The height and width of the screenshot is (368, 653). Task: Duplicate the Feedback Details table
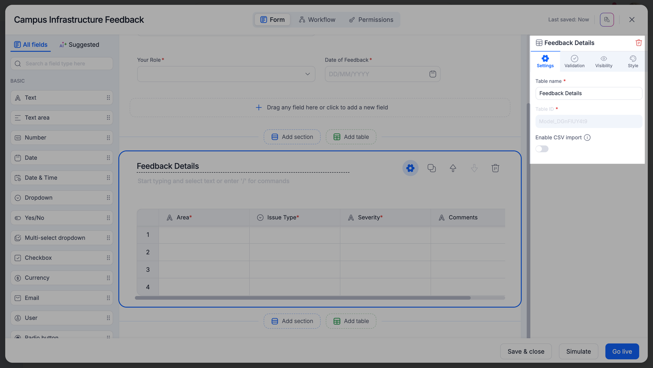tap(431, 168)
